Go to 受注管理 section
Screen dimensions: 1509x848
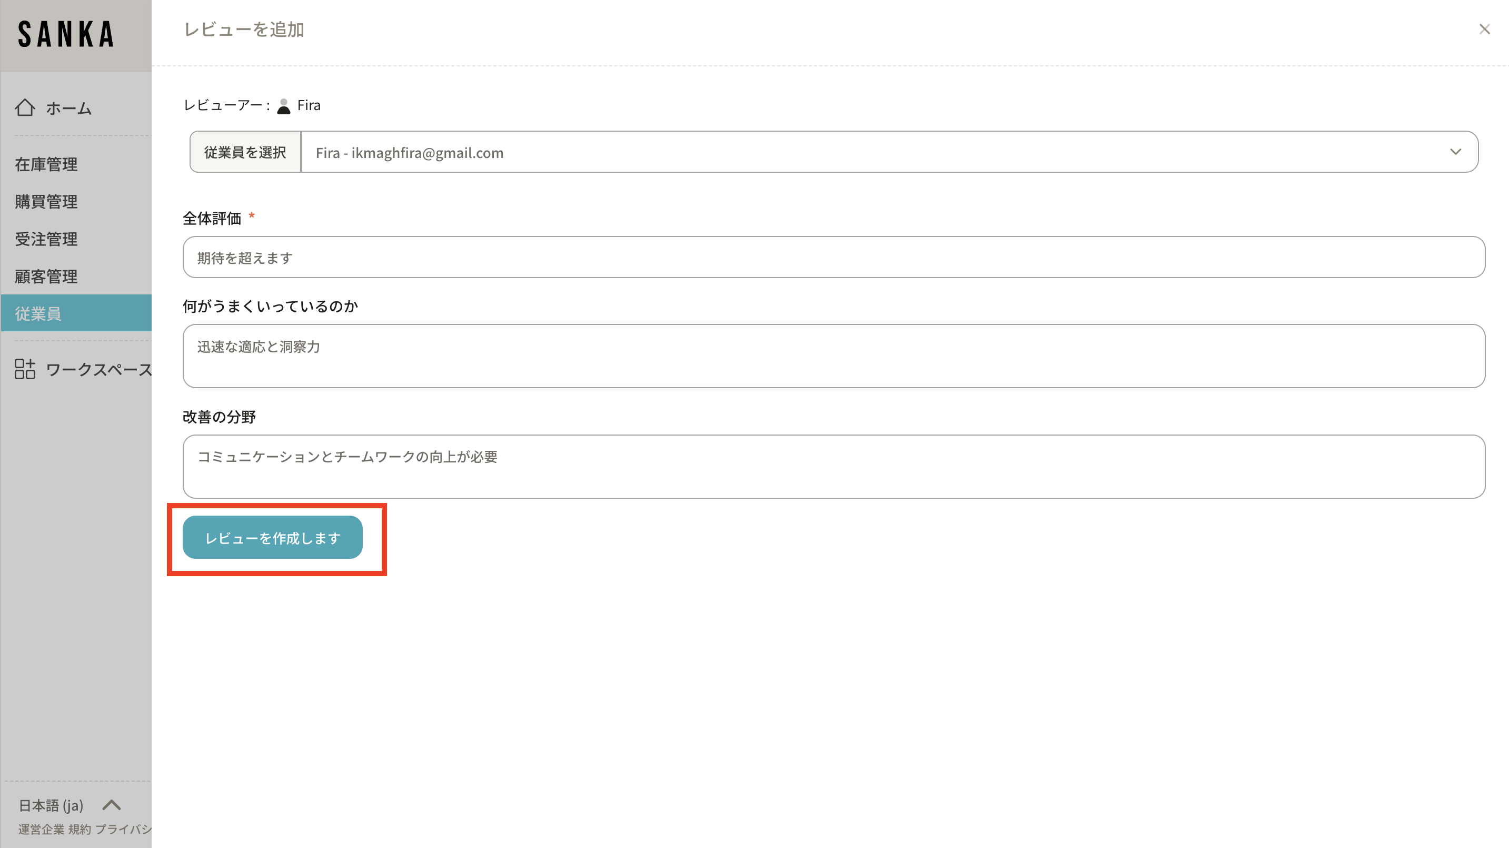(46, 239)
